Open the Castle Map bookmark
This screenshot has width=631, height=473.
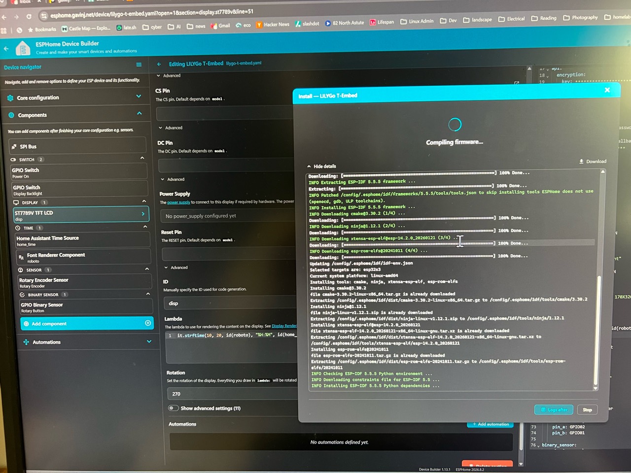pyautogui.click(x=86, y=29)
